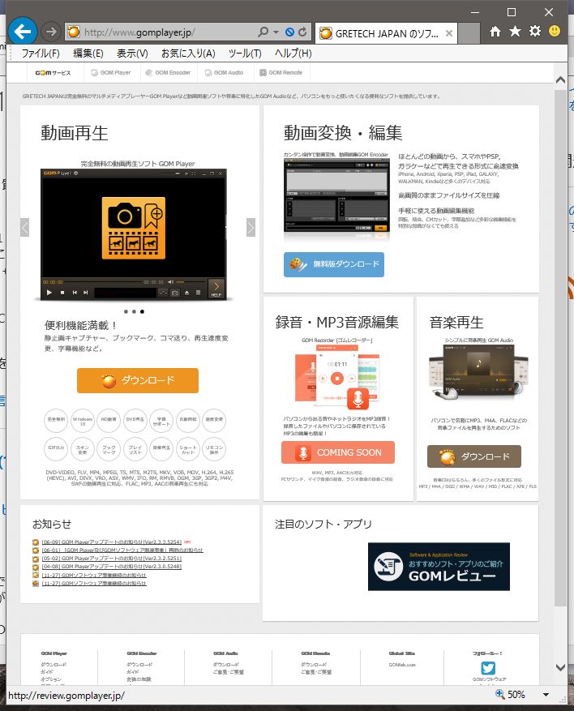Open the お気に入り(A) menu
574x711 pixels.
point(188,53)
